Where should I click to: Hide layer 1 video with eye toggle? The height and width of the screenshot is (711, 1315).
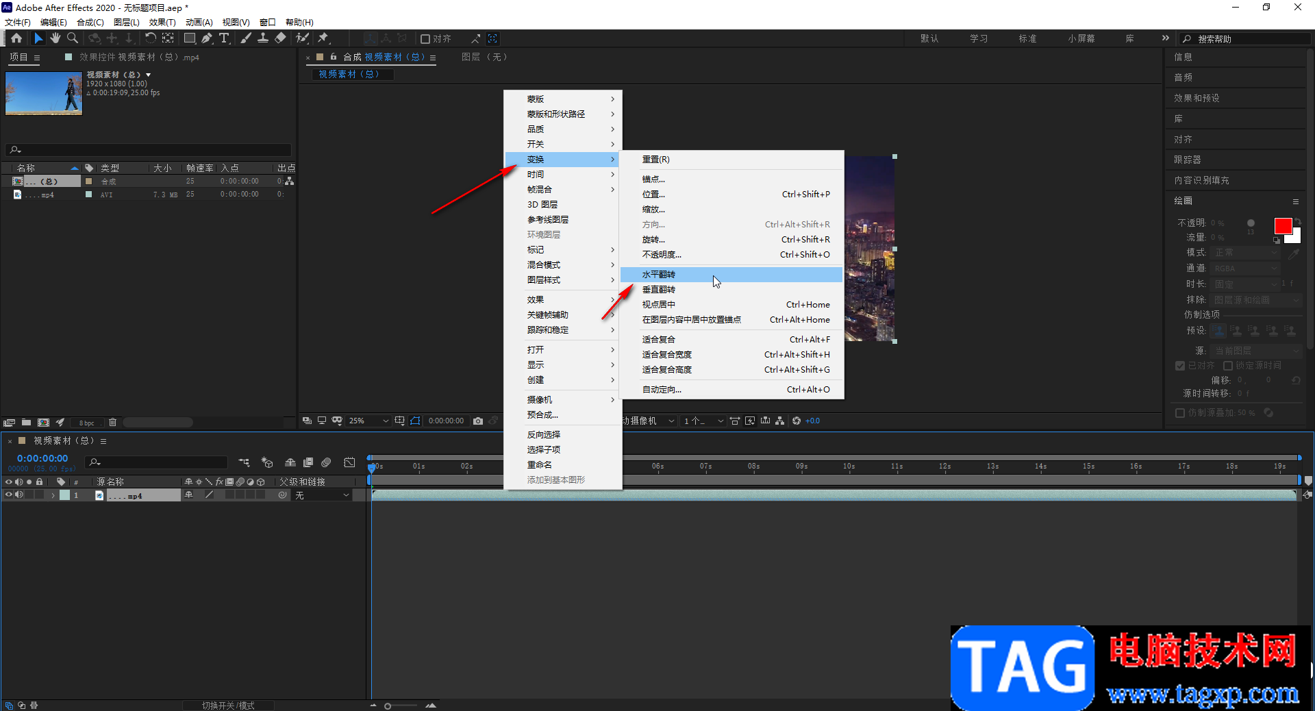[x=9, y=495]
